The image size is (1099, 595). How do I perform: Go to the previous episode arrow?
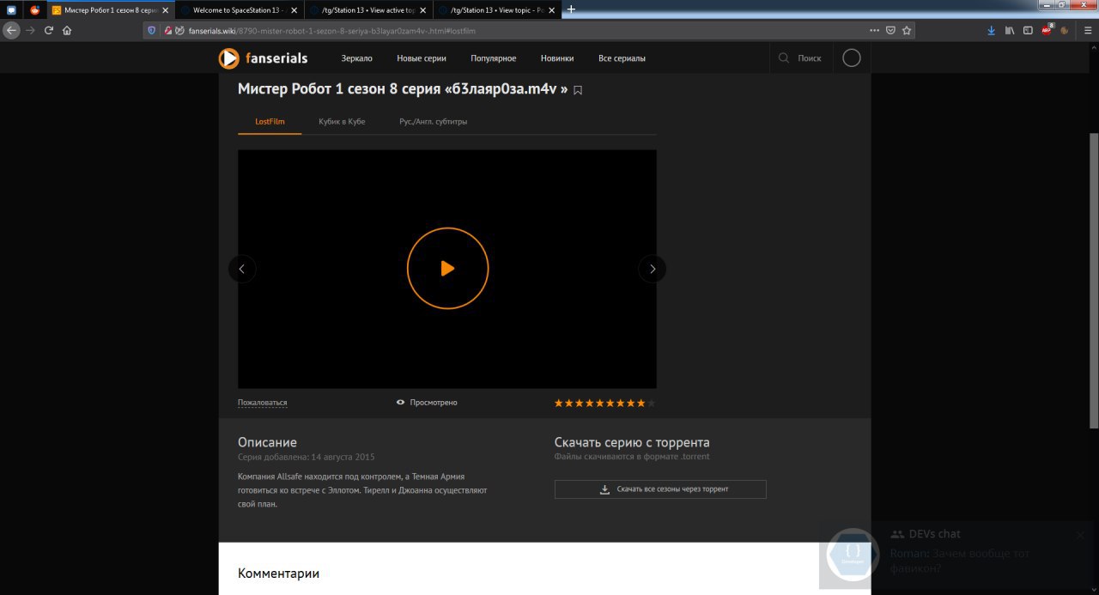(242, 269)
